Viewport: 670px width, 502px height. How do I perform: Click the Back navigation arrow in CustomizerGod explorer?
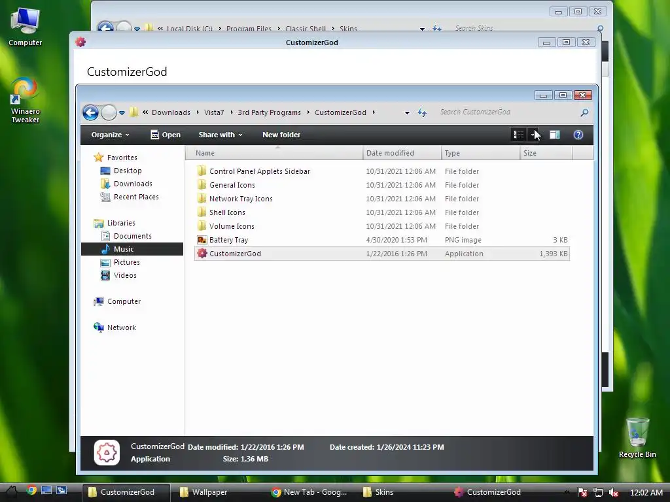(90, 112)
